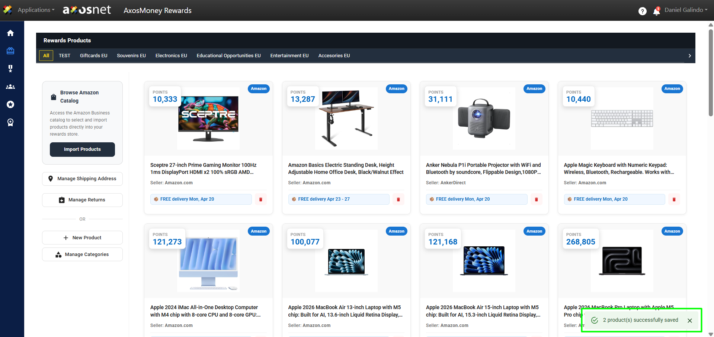
Task: Open the help question mark icon
Action: (x=642, y=11)
